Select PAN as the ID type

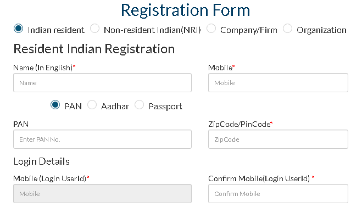coord(55,105)
